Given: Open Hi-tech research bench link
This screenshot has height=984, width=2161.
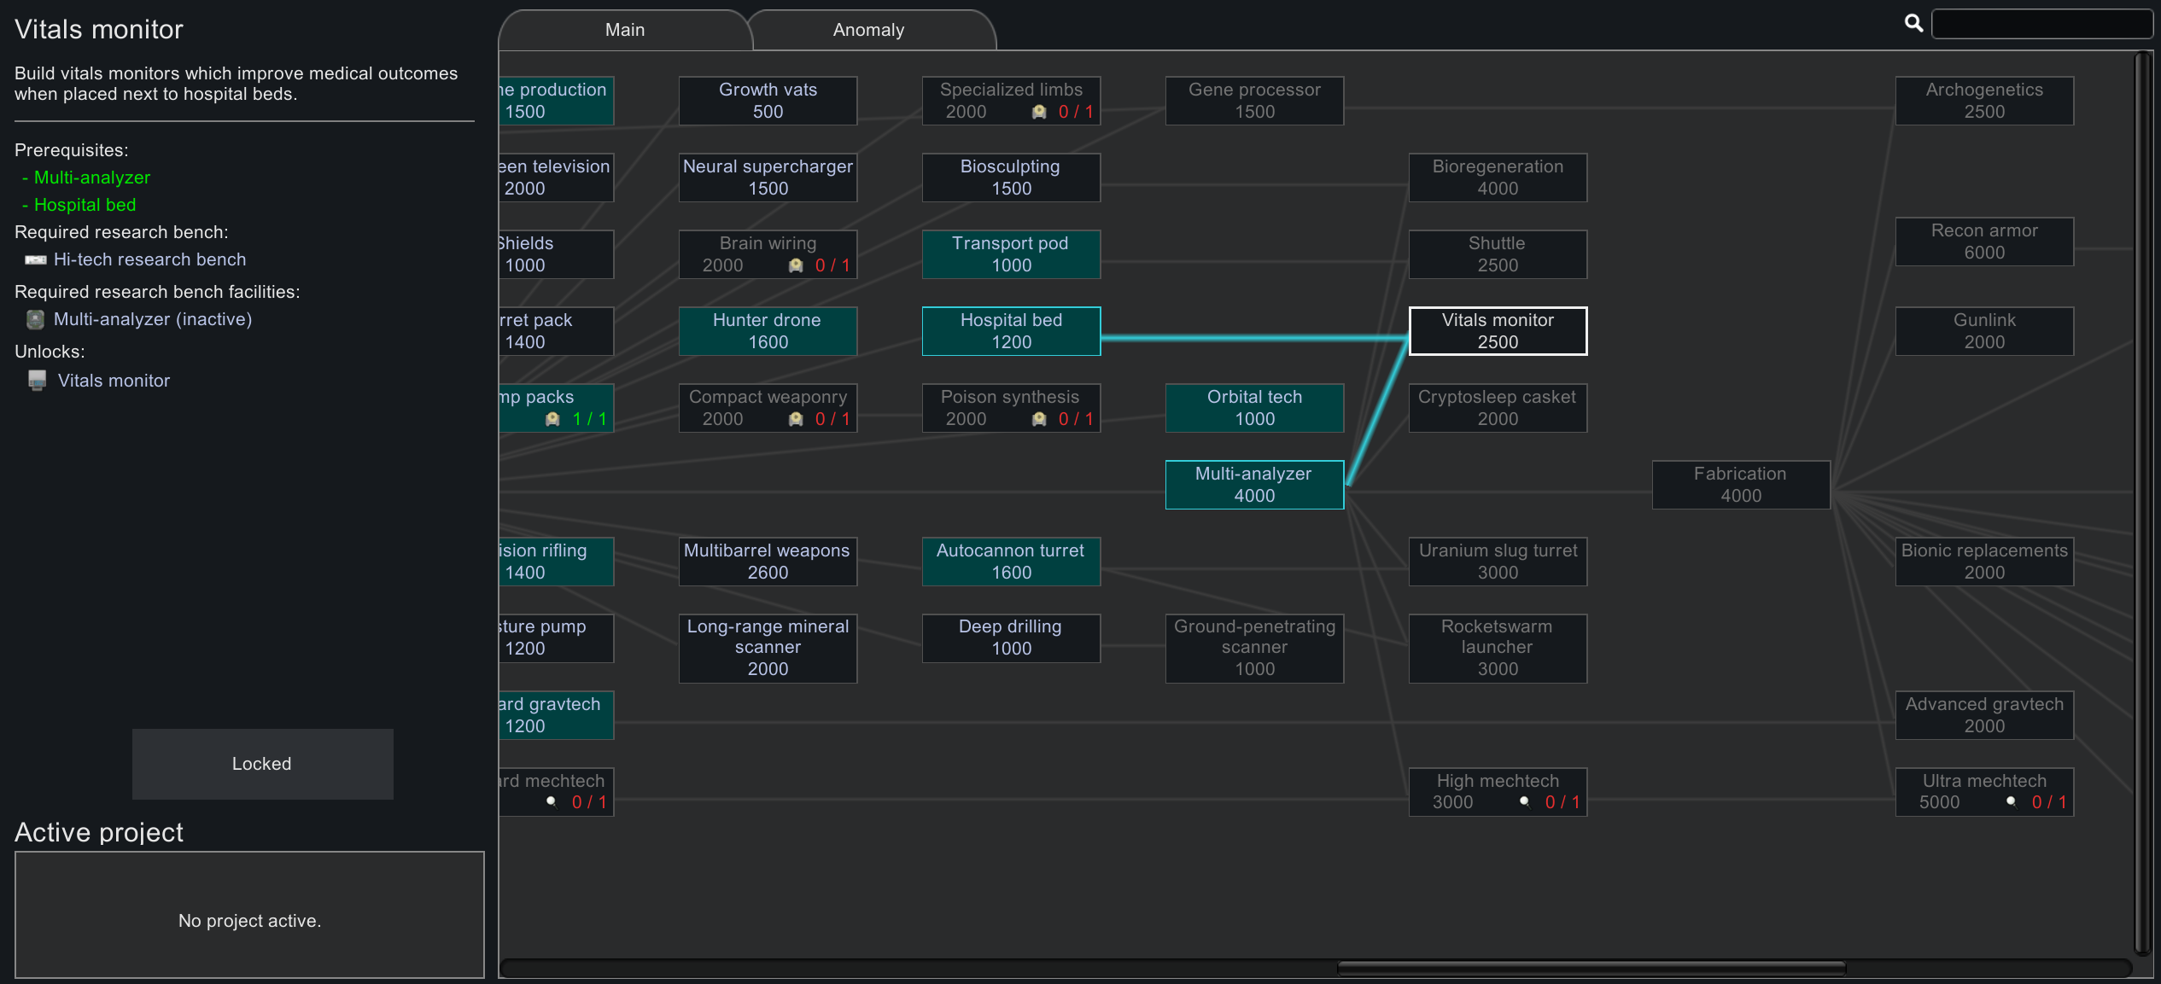Looking at the screenshot, I should 149,259.
